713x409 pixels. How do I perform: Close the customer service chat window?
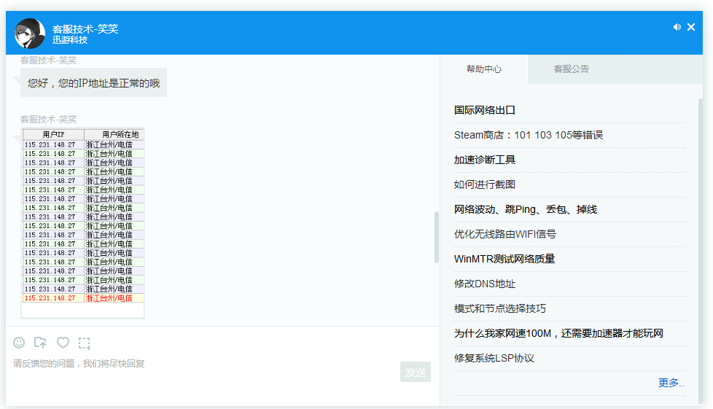coord(691,27)
